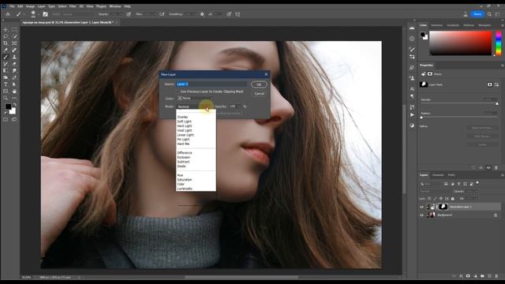Switch to the Swatches tab

[x=436, y=25]
